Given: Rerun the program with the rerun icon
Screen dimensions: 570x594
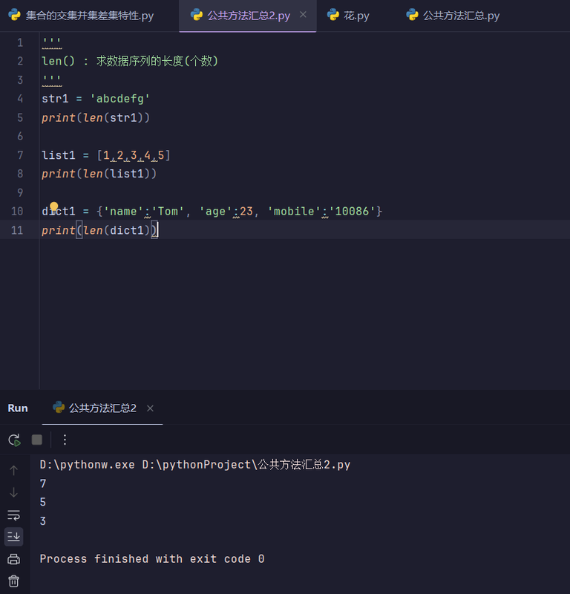Looking at the screenshot, I should pyautogui.click(x=14, y=440).
